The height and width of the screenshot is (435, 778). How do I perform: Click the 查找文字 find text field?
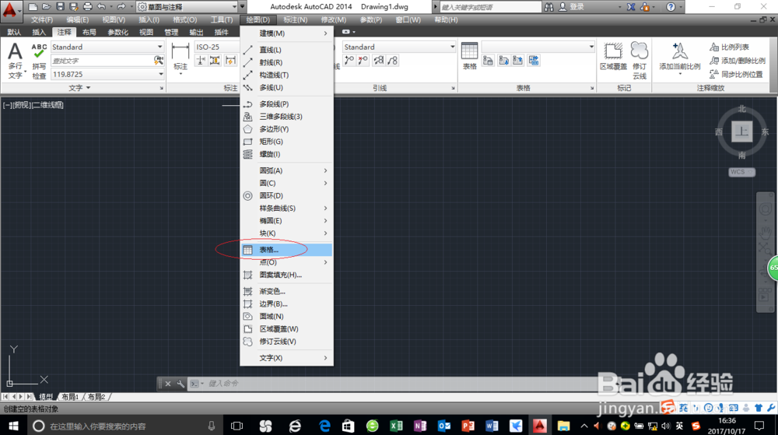[102, 61]
